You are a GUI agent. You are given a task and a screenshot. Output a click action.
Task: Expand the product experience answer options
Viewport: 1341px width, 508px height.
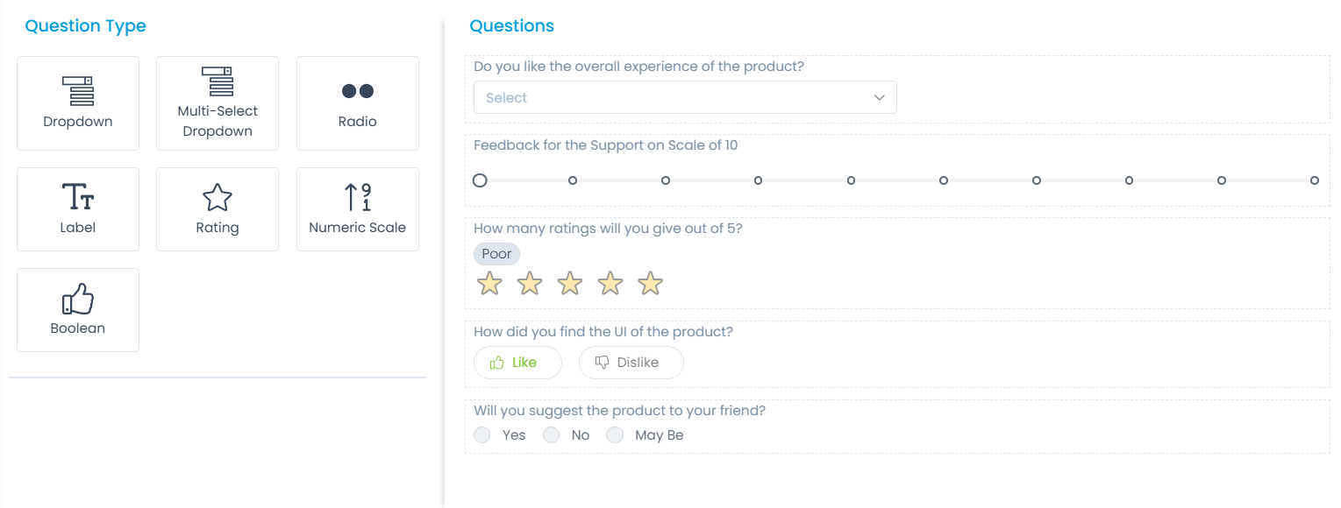click(x=684, y=97)
